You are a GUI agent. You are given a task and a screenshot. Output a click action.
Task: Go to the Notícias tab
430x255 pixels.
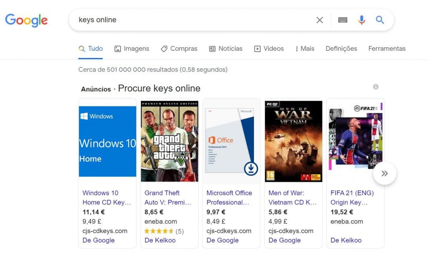point(226,49)
